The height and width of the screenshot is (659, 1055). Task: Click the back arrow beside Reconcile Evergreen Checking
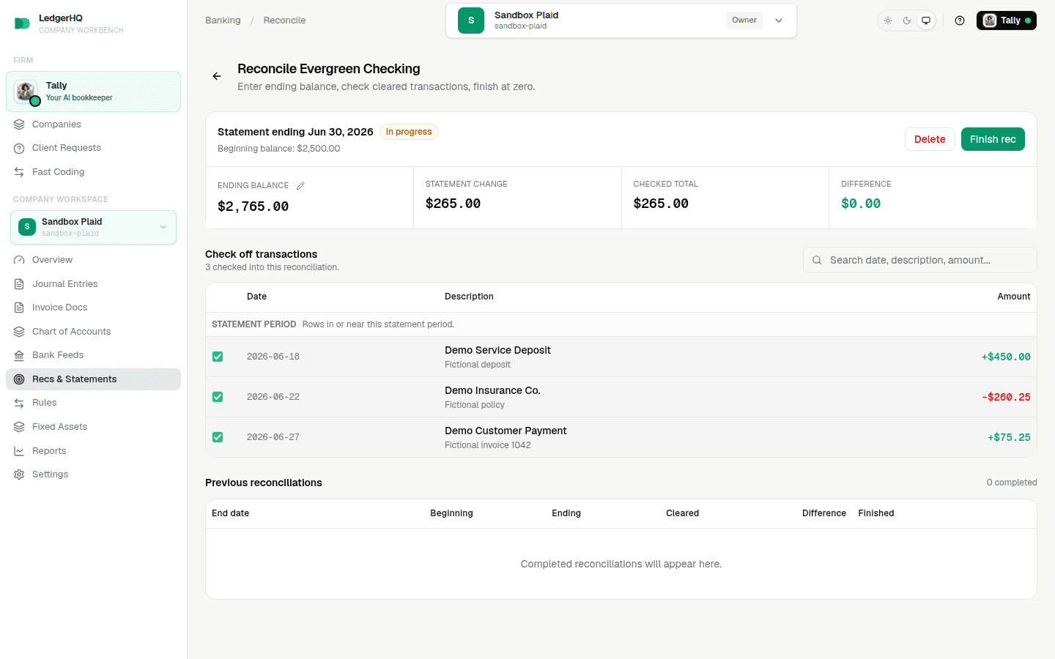(217, 76)
